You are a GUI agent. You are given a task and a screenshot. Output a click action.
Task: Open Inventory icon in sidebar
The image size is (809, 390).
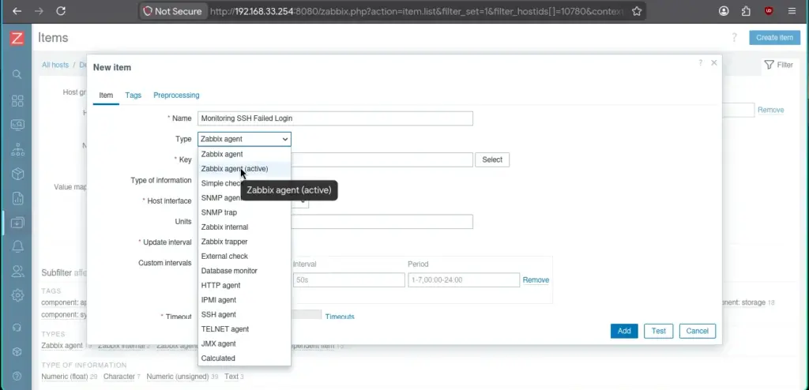click(x=17, y=174)
